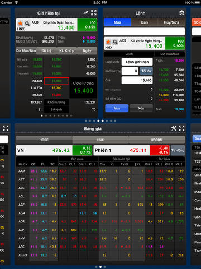Search stock via magnifier in Giá hiện tại

tap(27, 24)
